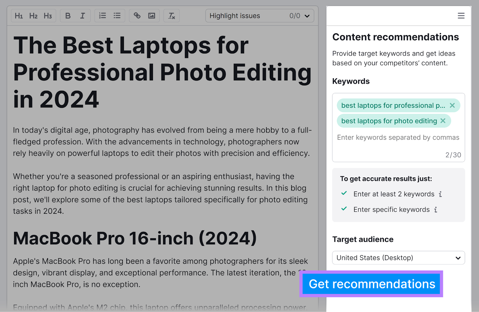The height and width of the screenshot is (312, 479).
Task: Toggle italic formatting
Action: [83, 16]
